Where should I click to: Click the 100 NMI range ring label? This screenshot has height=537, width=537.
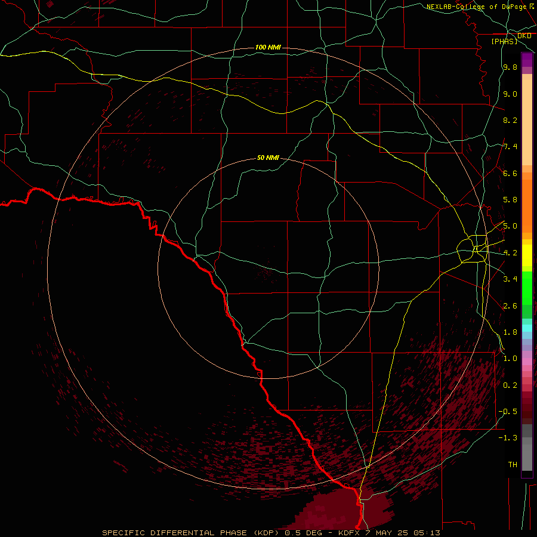pyautogui.click(x=268, y=47)
